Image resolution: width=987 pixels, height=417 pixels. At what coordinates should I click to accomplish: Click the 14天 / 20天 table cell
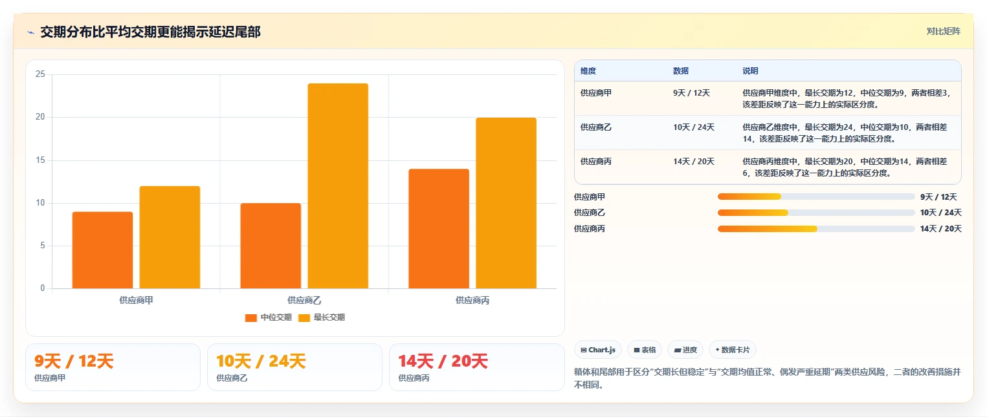(x=694, y=162)
